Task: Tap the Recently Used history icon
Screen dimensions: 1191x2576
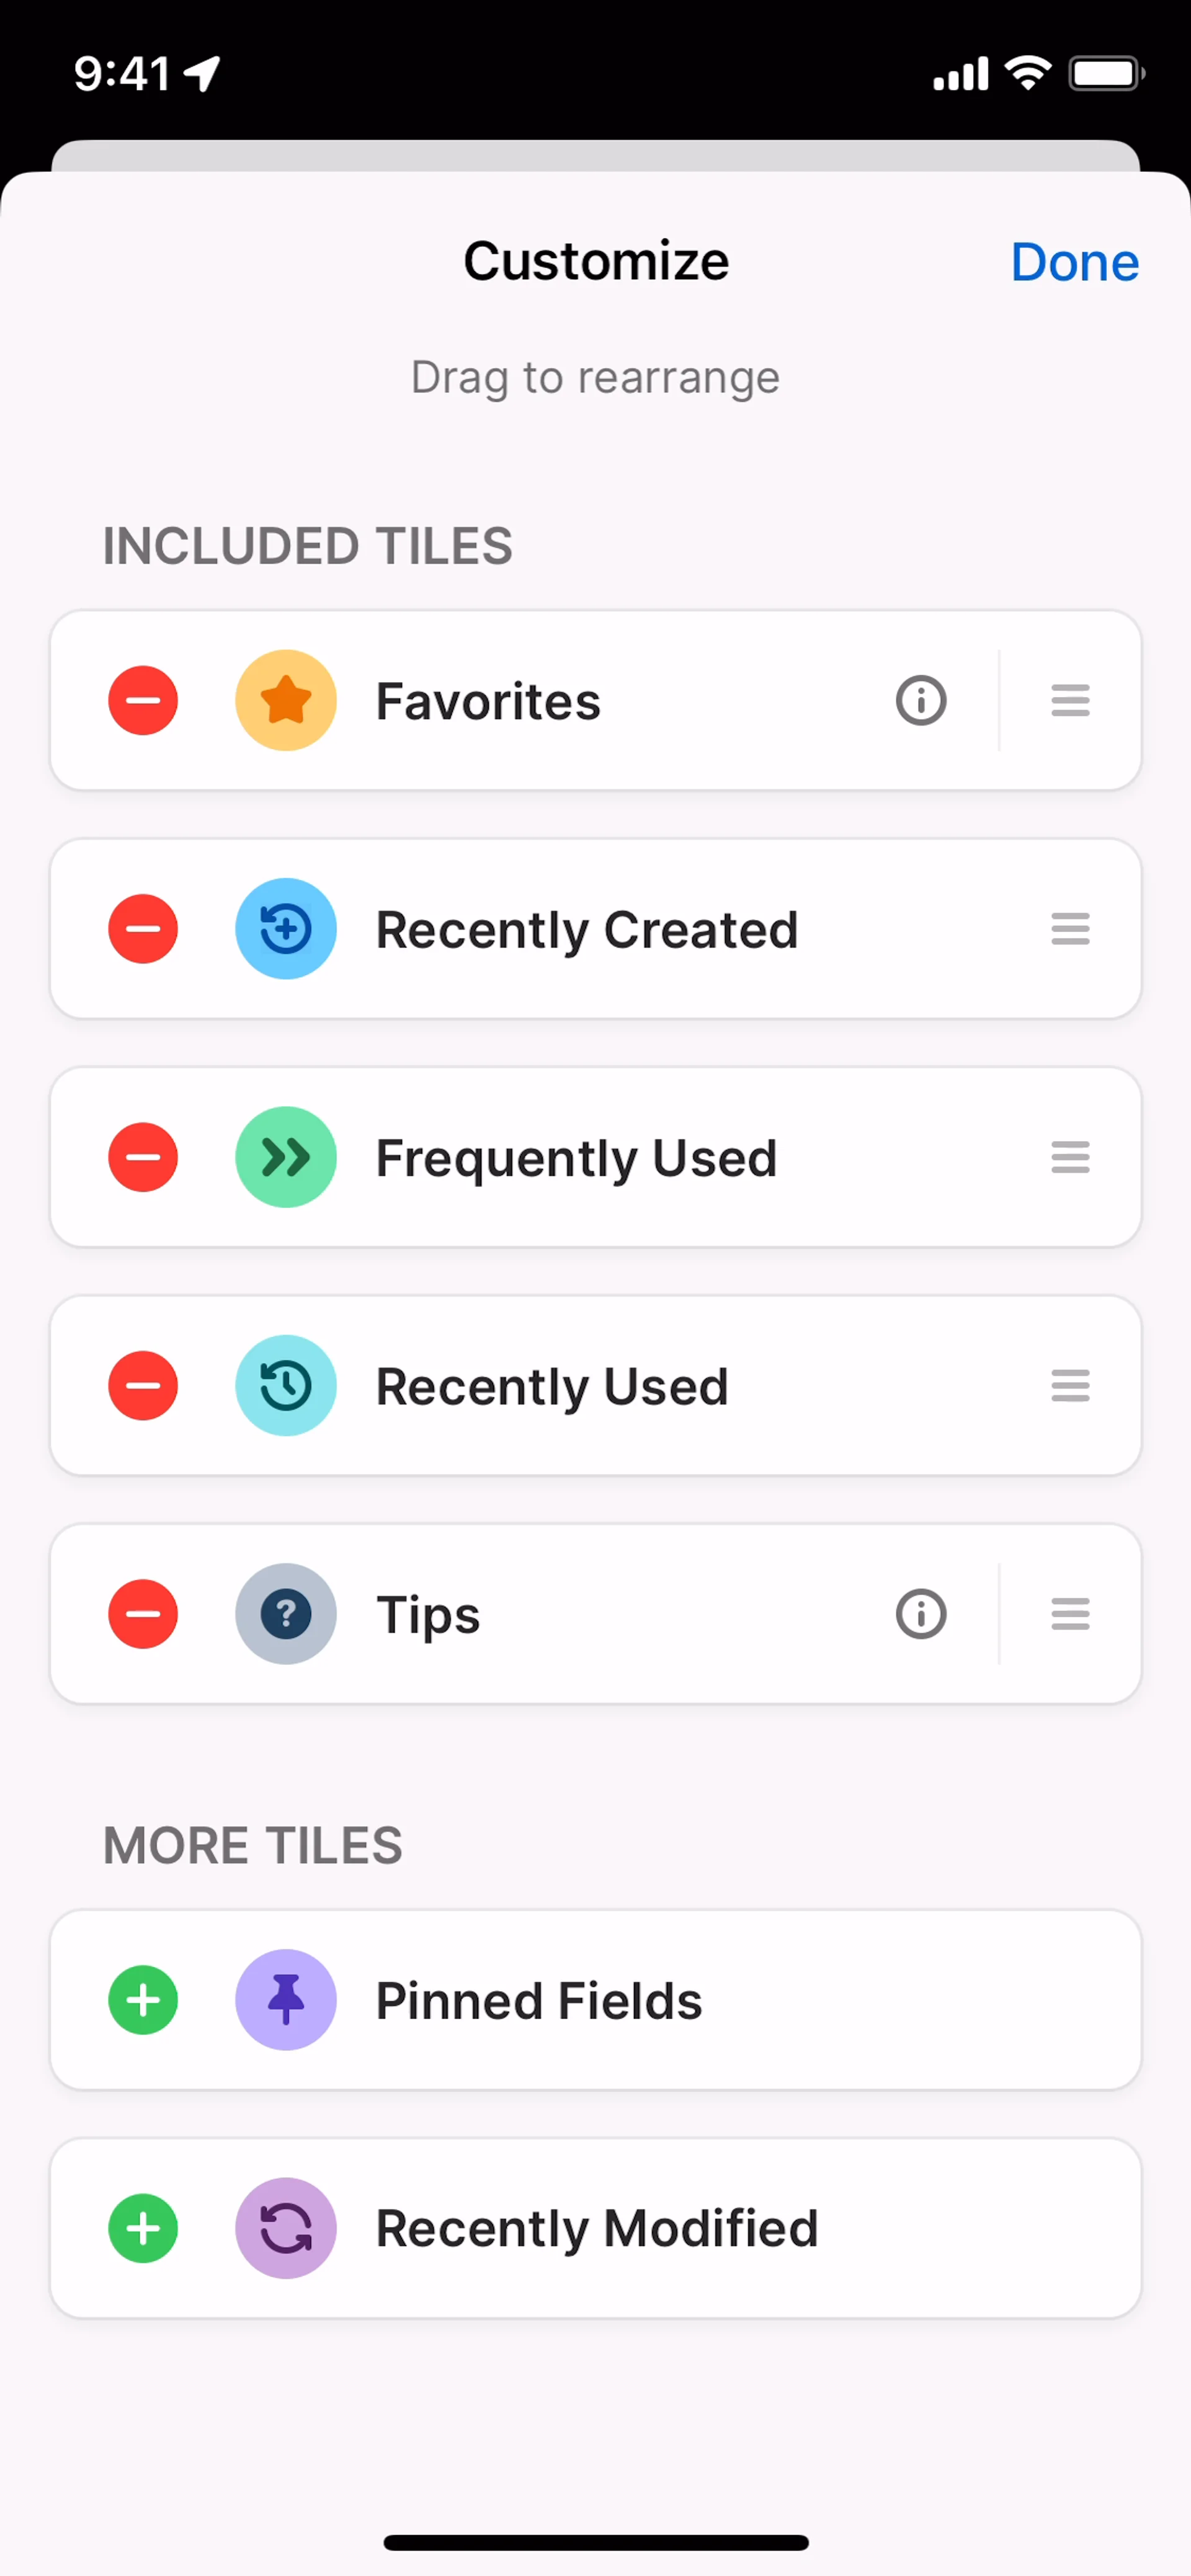Action: [286, 1386]
